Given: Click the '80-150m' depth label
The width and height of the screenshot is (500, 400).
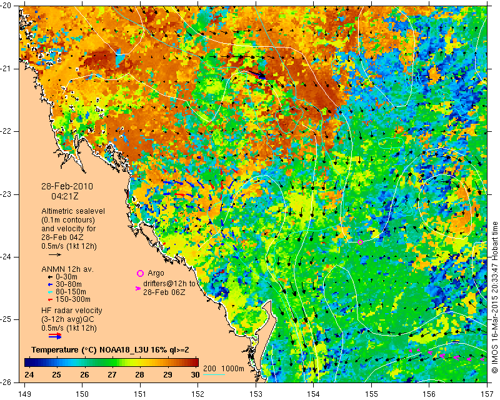Looking at the screenshot, I should pyautogui.click(x=71, y=292).
